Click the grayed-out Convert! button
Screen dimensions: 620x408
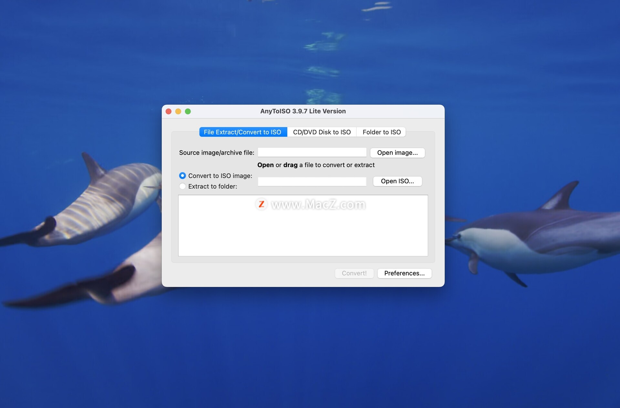(354, 273)
